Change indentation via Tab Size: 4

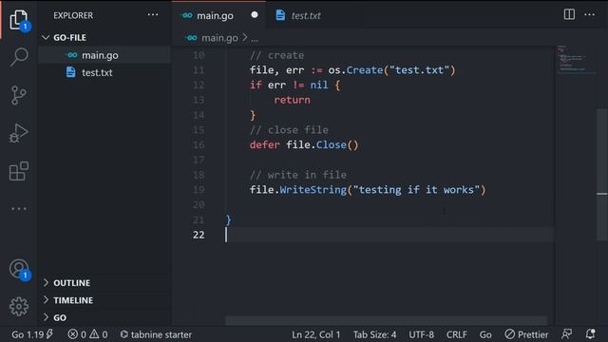[374, 334]
